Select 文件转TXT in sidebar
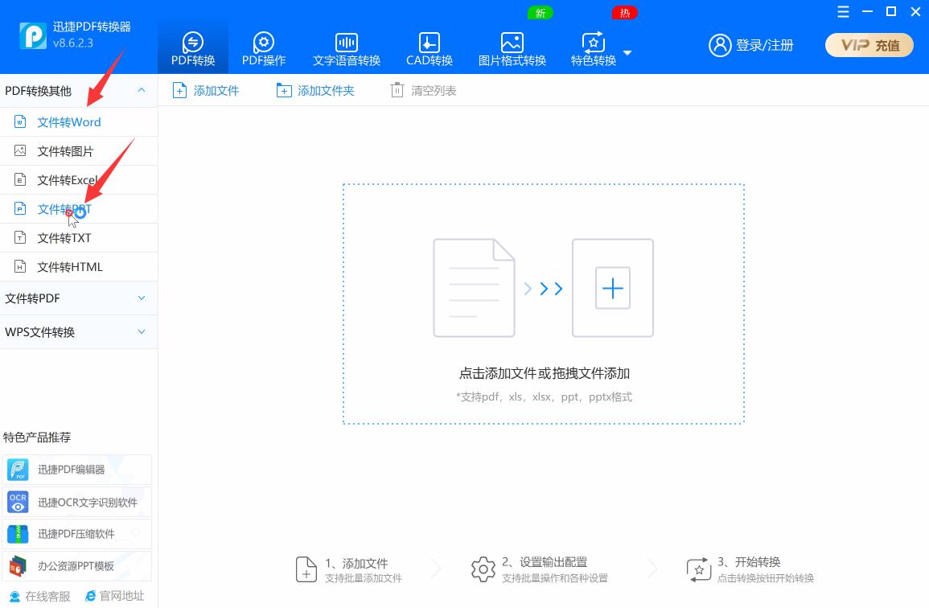The width and height of the screenshot is (929, 608). point(79,238)
